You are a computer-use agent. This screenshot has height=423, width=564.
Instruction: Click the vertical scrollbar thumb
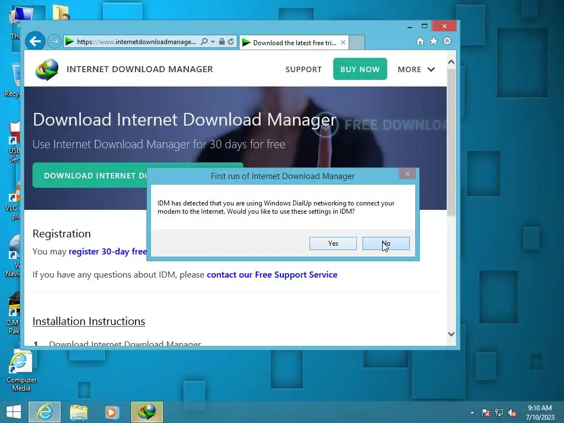pos(452,142)
